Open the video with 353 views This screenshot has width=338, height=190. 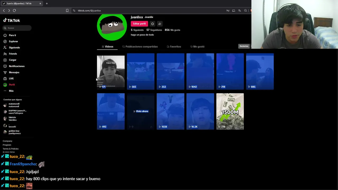click(x=170, y=72)
